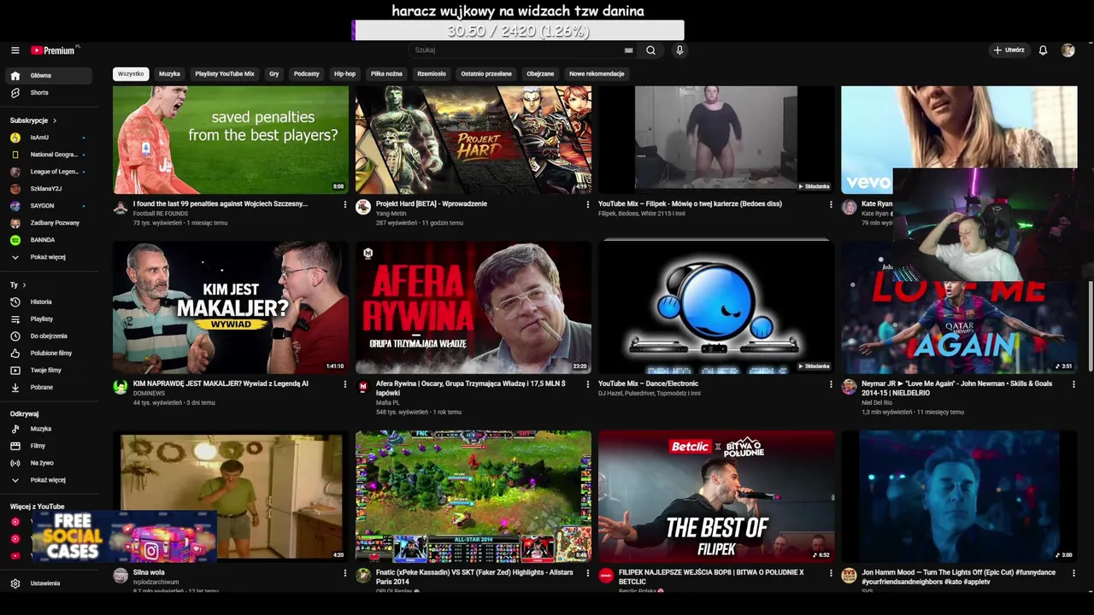Open options for Makaljer interview video
Viewport: 1094px width, 615px height.
pyautogui.click(x=345, y=385)
